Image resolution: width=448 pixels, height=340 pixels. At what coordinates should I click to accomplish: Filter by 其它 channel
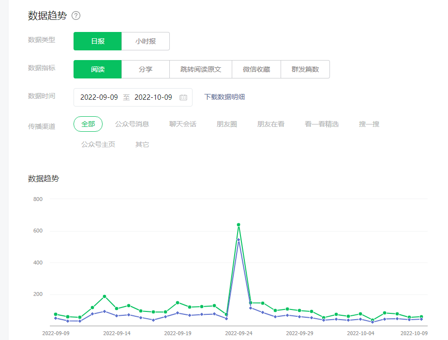[x=142, y=144]
